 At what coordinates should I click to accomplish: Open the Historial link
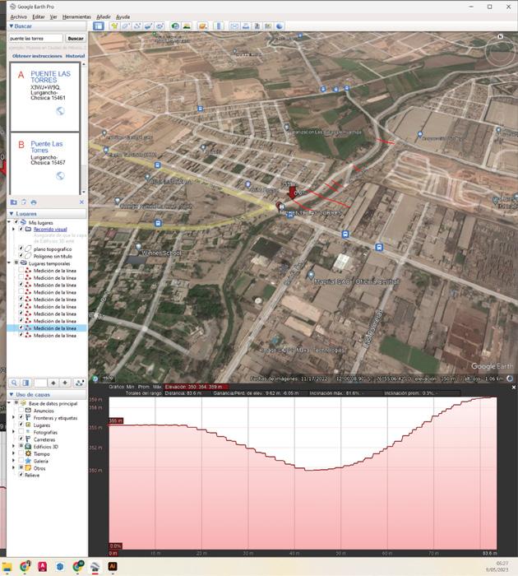75,56
